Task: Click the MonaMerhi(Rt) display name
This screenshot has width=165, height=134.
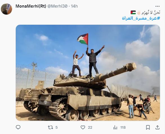Action: (x=31, y=6)
